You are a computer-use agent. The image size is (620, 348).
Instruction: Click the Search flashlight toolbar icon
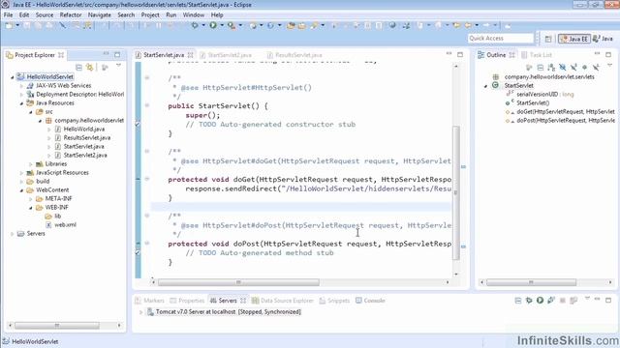[x=314, y=26]
